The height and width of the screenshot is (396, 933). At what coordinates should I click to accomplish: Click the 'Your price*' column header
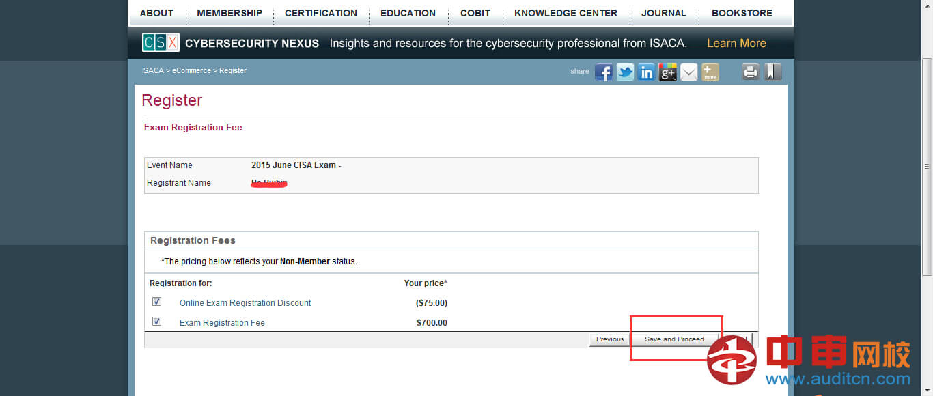426,283
